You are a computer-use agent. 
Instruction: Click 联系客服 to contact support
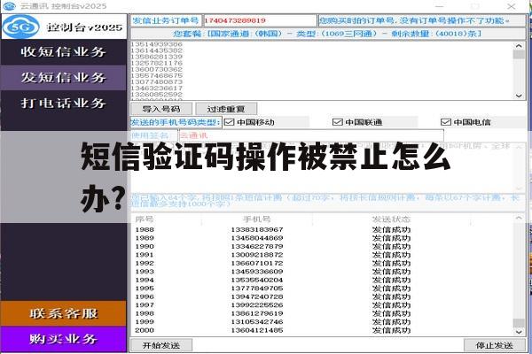[64, 313]
